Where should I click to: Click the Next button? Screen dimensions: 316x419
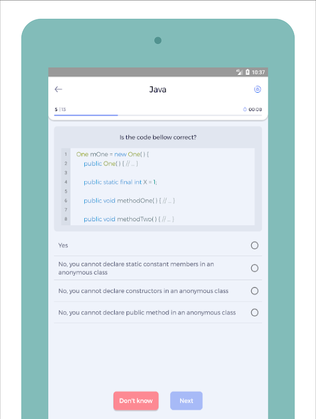coord(186,401)
